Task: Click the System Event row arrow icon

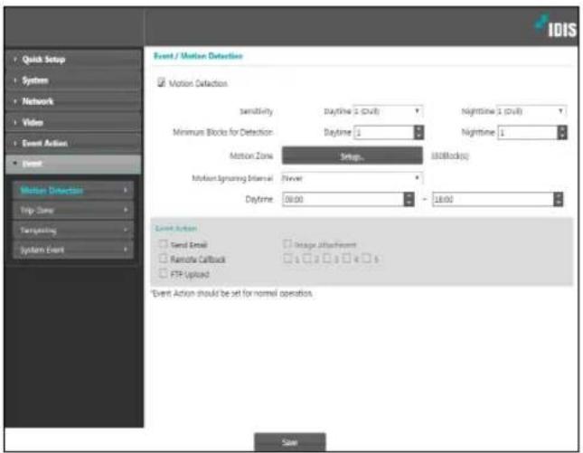Action: [126, 250]
